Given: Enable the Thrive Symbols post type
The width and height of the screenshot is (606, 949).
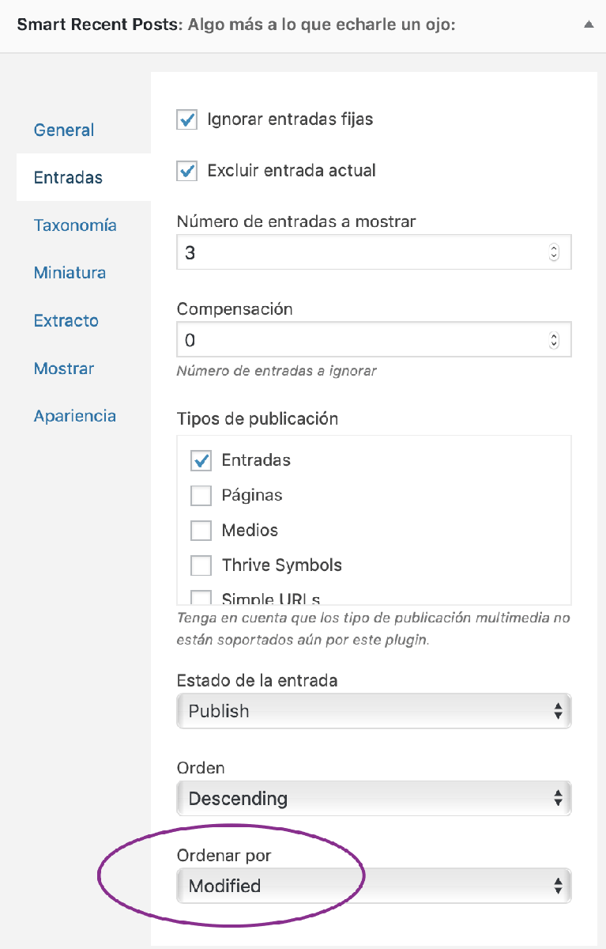Looking at the screenshot, I should (x=201, y=565).
